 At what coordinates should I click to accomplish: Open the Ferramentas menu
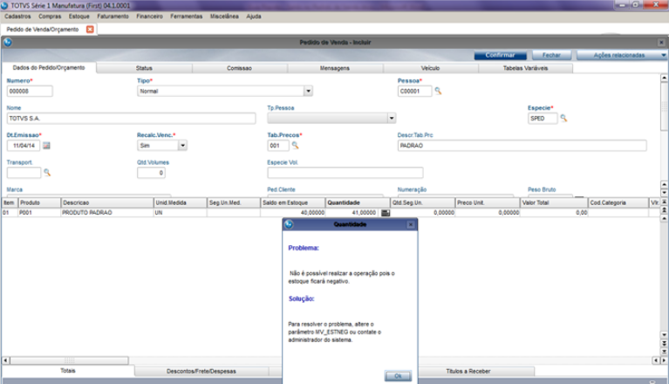click(187, 17)
